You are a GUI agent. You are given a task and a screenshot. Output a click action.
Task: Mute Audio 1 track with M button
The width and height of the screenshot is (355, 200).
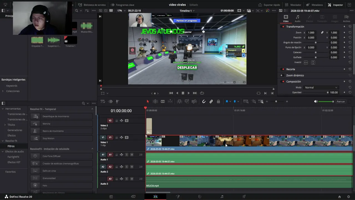click(132, 155)
